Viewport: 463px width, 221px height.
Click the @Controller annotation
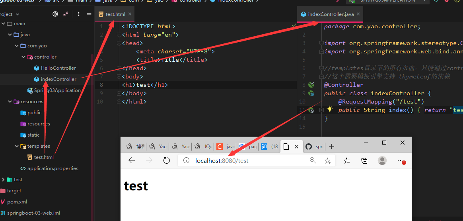[344, 85]
